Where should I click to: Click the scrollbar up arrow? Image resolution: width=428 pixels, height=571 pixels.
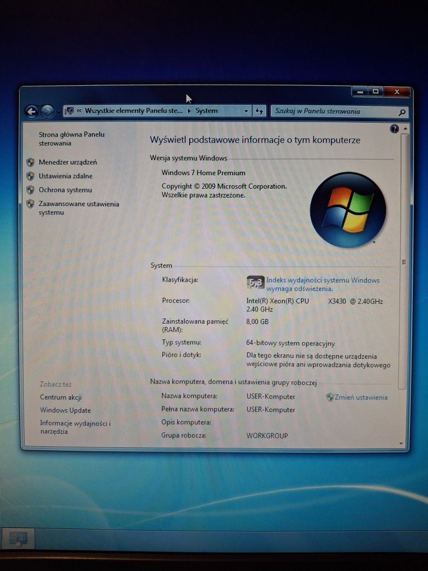[405, 129]
